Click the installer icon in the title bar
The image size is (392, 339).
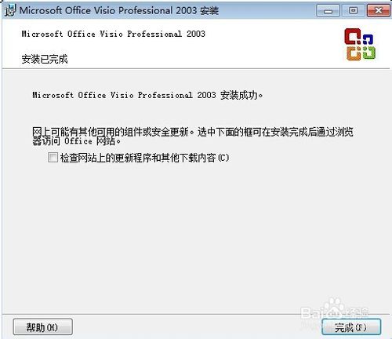(x=10, y=11)
